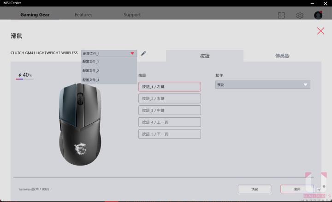
Task: Select the 按鈕 tab
Action: [x=205, y=56]
